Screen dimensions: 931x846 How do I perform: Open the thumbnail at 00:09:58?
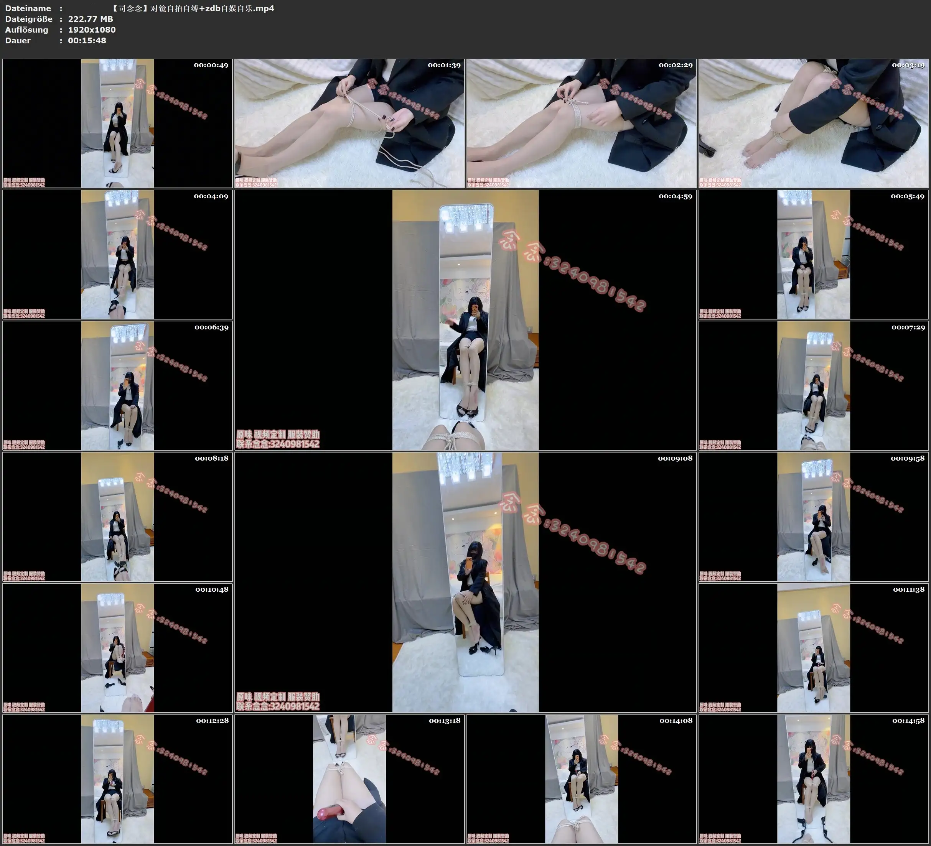[x=814, y=517]
